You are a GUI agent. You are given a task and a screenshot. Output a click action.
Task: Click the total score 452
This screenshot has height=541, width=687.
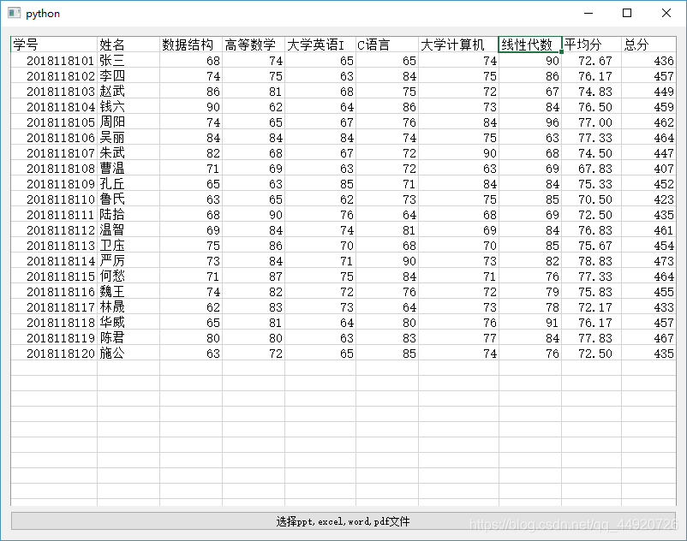click(x=649, y=183)
